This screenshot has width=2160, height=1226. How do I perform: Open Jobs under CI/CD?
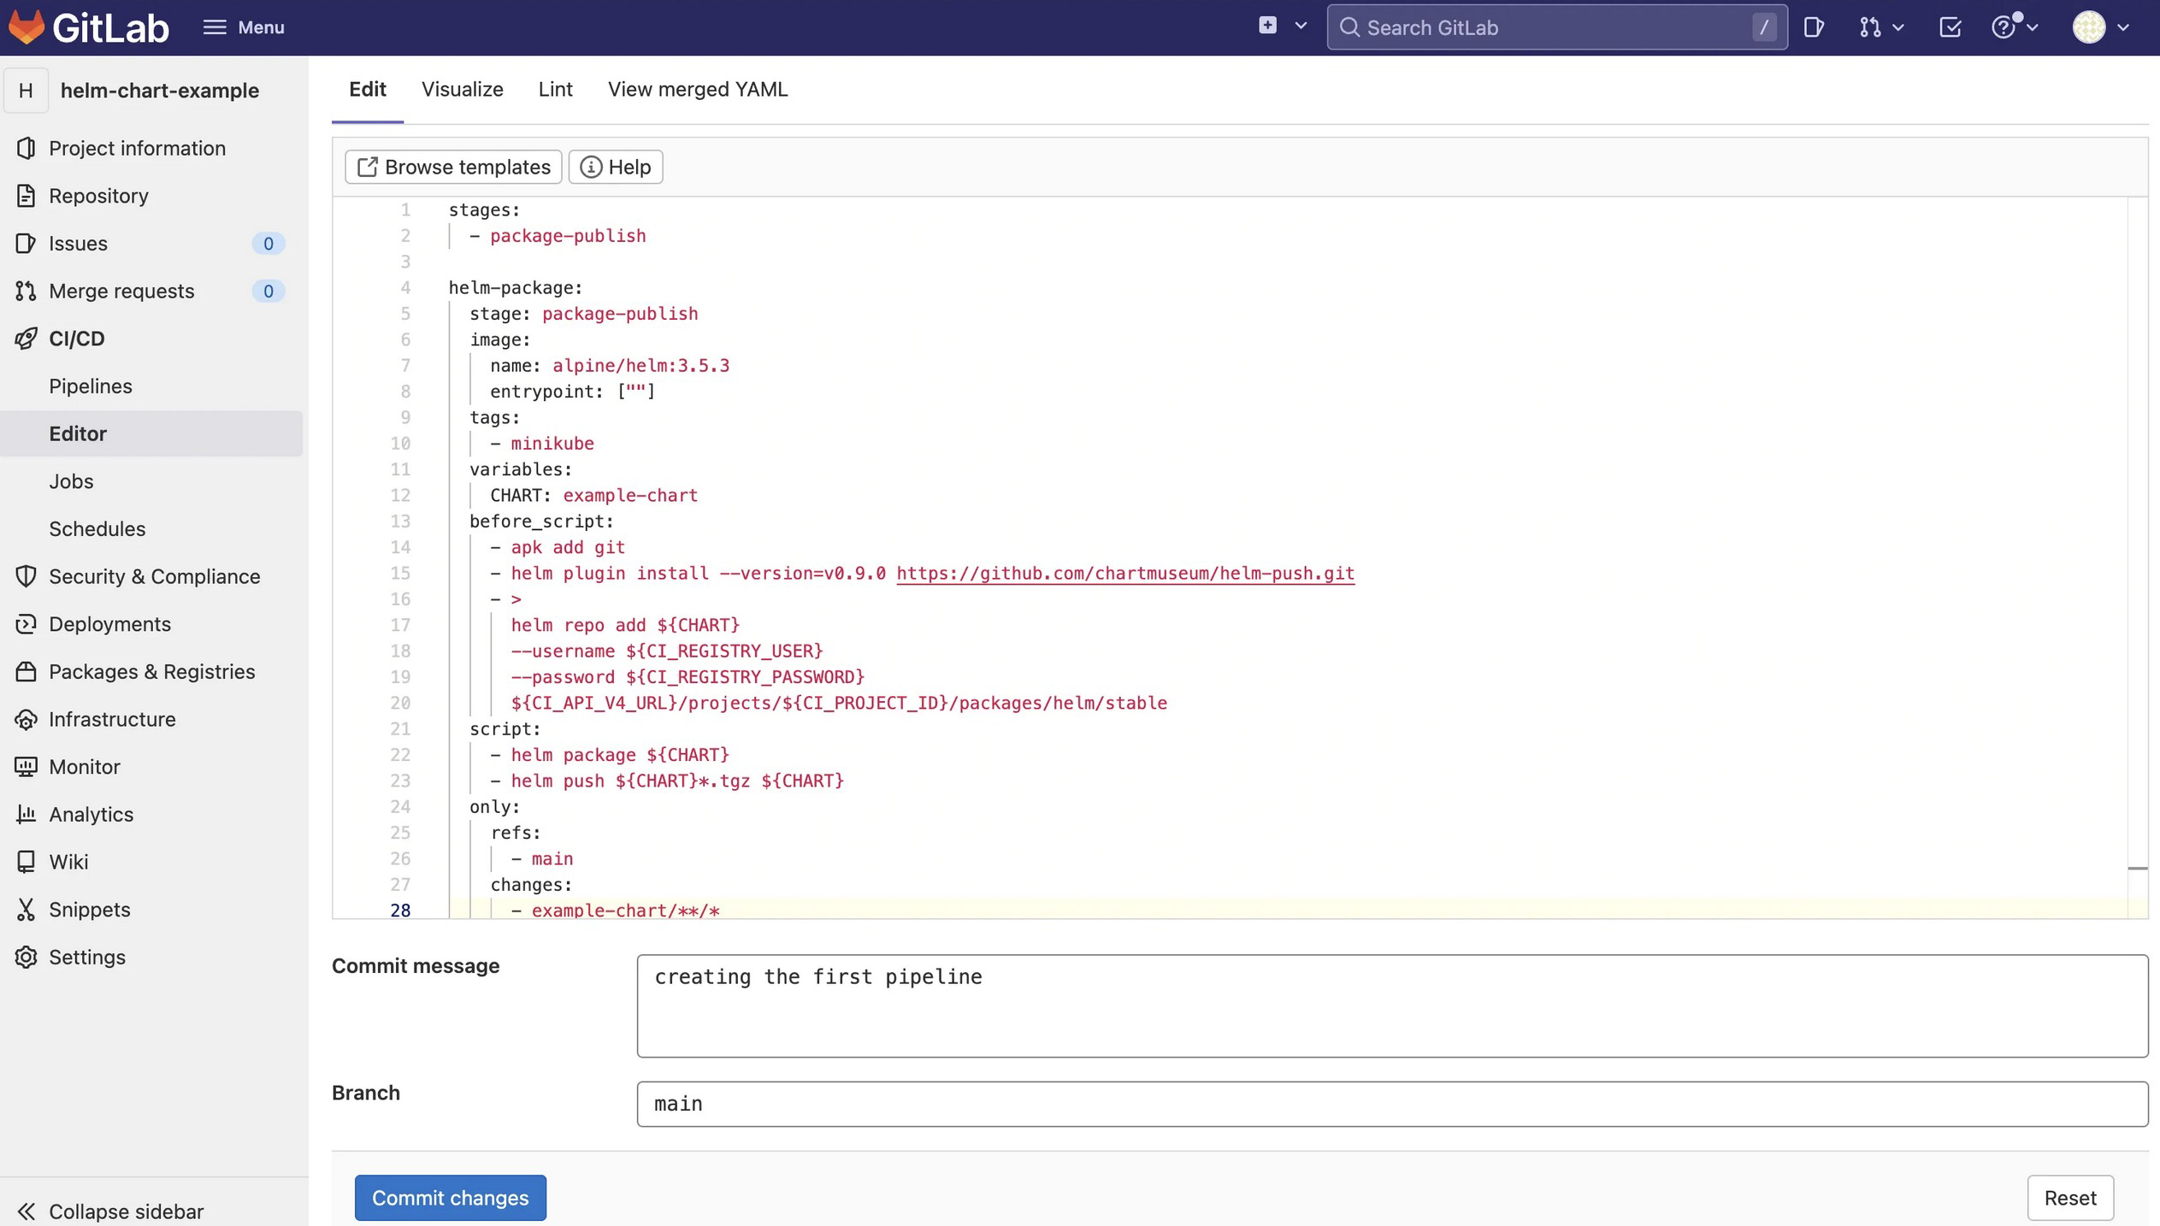(x=71, y=481)
